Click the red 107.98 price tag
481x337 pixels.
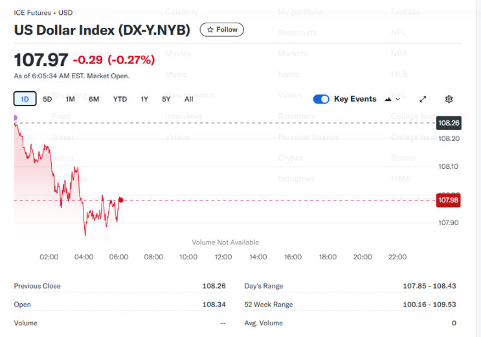449,201
